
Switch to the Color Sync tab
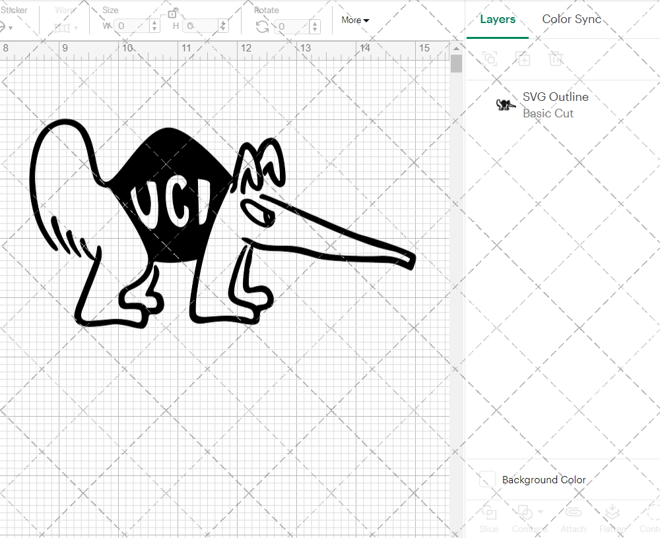tap(572, 19)
